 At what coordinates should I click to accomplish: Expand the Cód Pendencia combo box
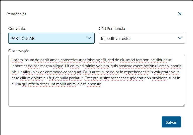pyautogui.click(x=138, y=38)
